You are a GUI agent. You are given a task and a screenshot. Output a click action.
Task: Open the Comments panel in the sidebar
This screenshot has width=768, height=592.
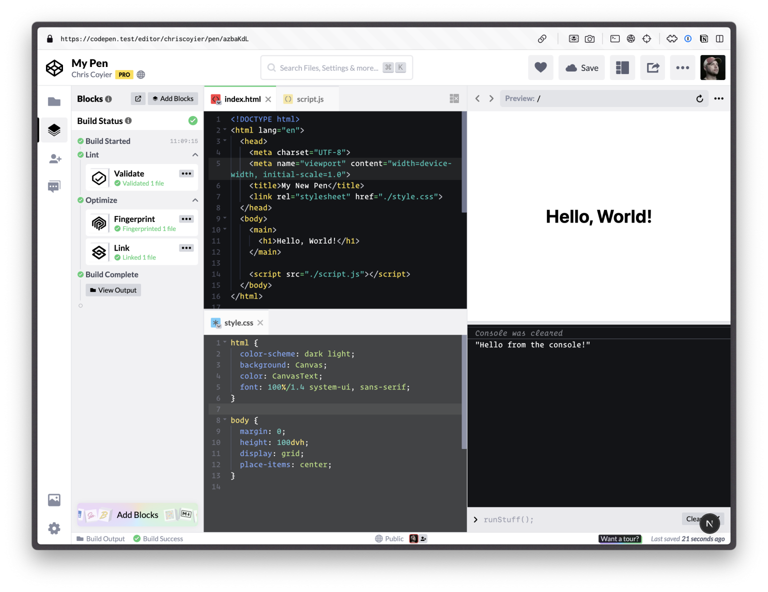tap(54, 186)
